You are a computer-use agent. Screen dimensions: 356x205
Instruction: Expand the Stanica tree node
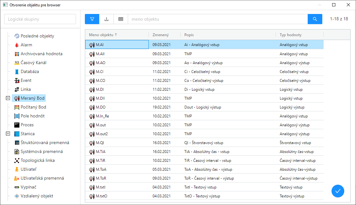pyautogui.click(x=8, y=134)
